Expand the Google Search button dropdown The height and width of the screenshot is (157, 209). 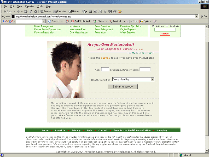62,21
